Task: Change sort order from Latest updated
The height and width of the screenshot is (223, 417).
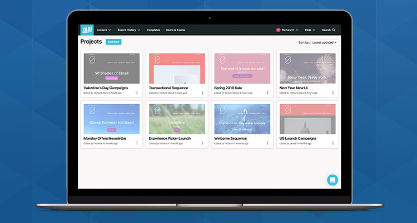Action: coord(324,42)
